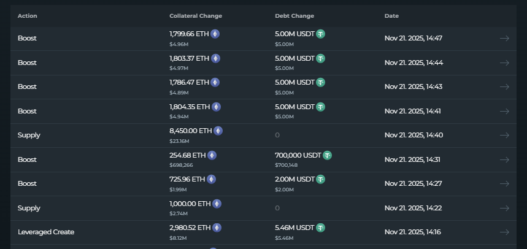527x249 pixels.
Task: Click the USDT icon beside 700,000 USDT
Action: coord(327,155)
